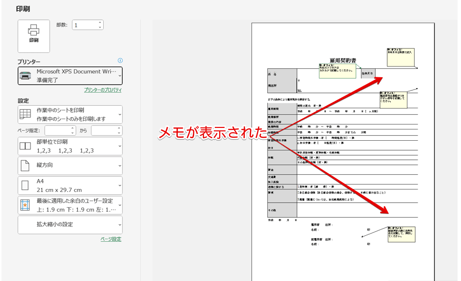This screenshot has width=461, height=281.
Task: Open the ページ設定 page setup link
Action: tap(111, 239)
